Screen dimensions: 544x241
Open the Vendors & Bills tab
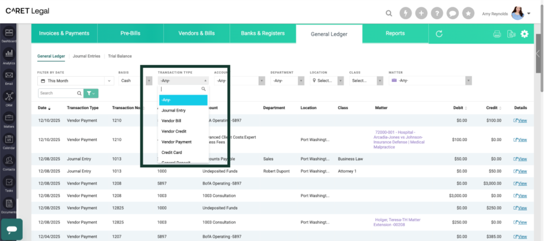click(x=196, y=33)
